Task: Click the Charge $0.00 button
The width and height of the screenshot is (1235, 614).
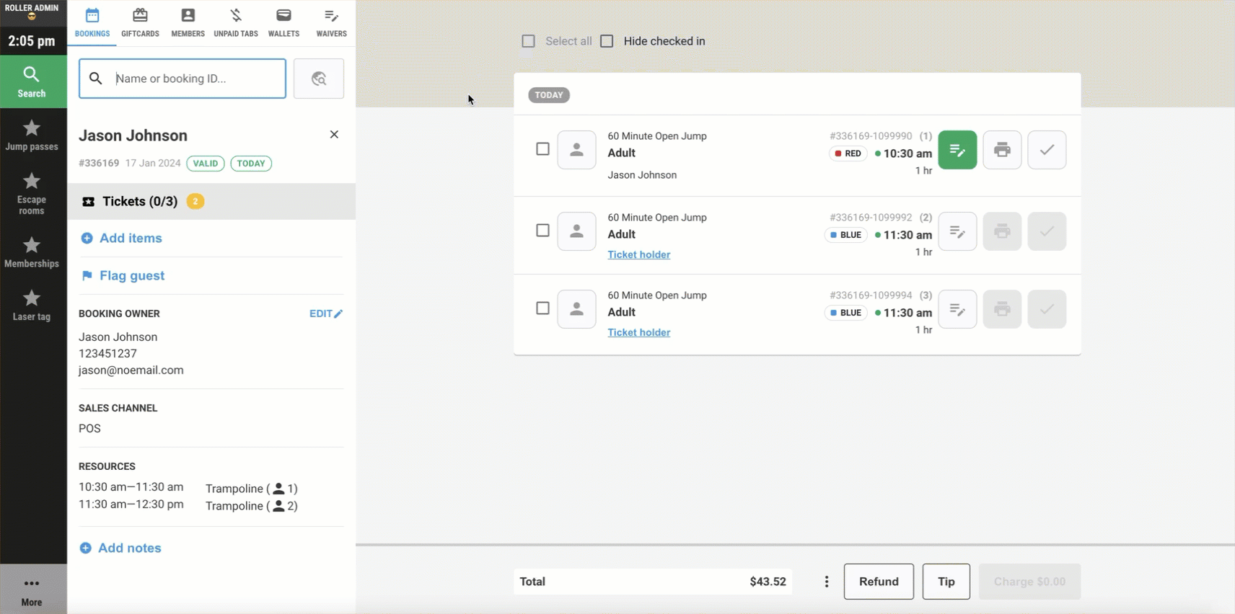Action: (1029, 582)
